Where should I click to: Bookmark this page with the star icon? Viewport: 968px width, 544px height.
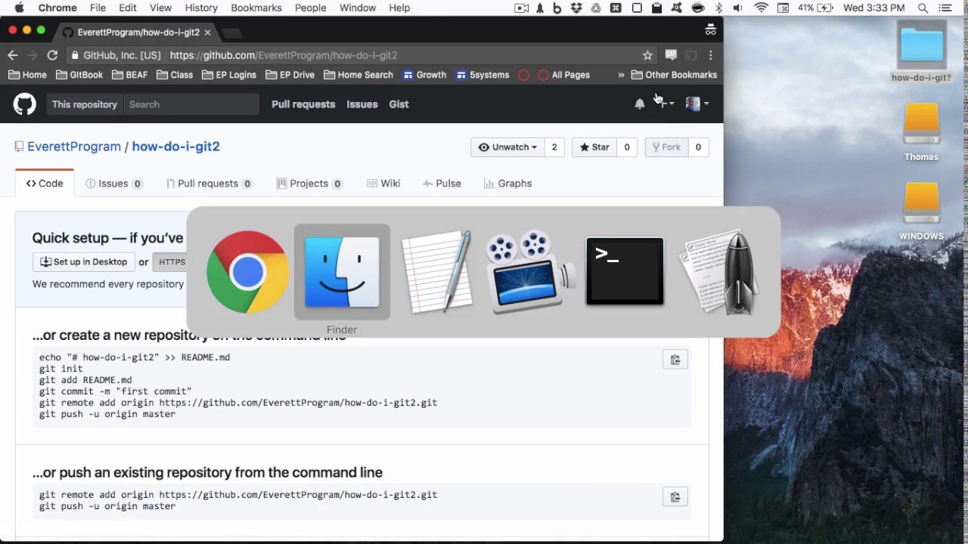(x=647, y=55)
